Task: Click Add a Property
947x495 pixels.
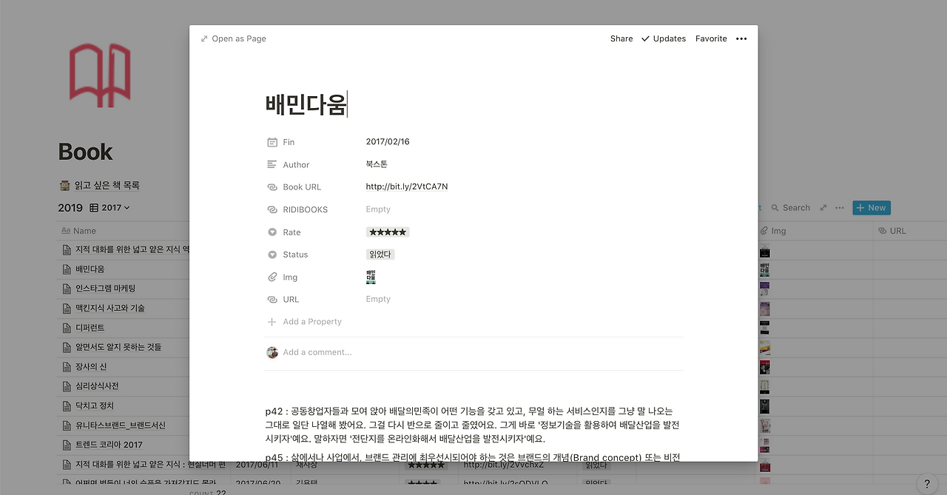Action: (305, 322)
